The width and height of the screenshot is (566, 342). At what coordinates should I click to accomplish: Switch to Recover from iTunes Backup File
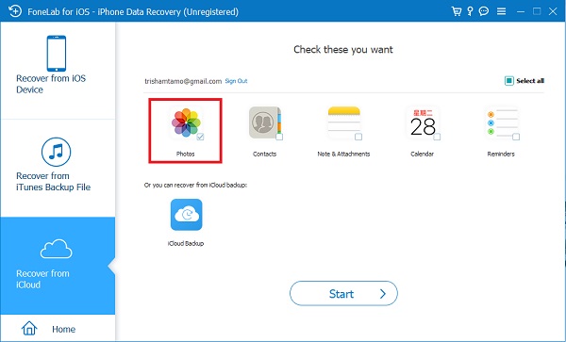58,168
